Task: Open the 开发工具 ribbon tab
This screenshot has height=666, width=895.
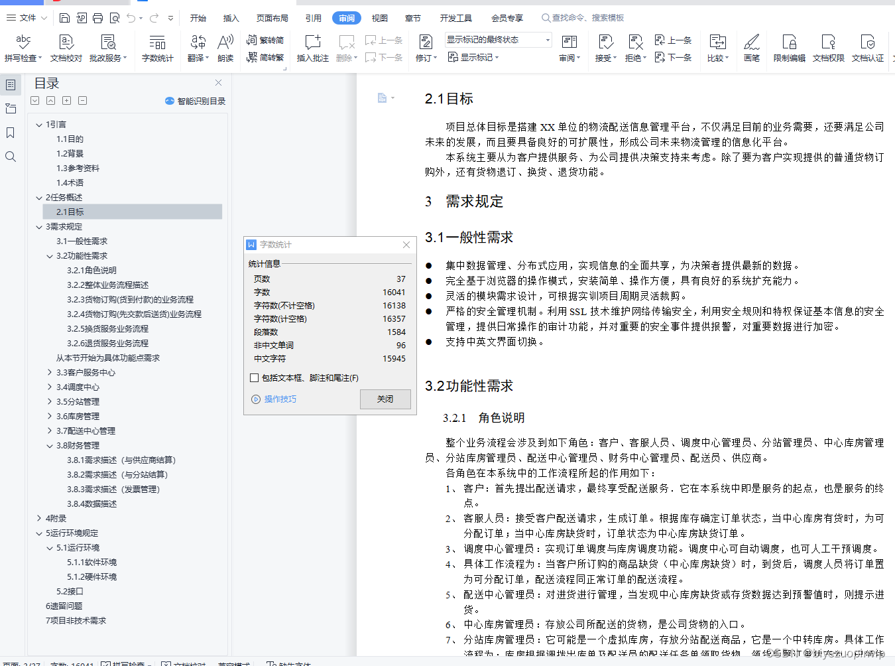Action: click(455, 18)
